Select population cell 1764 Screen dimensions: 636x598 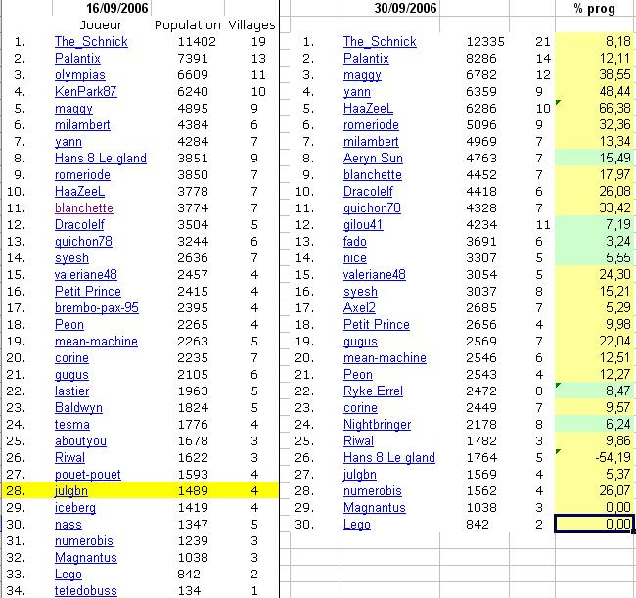[481, 458]
